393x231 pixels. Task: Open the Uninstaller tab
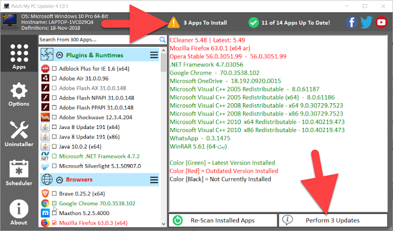pos(19,134)
